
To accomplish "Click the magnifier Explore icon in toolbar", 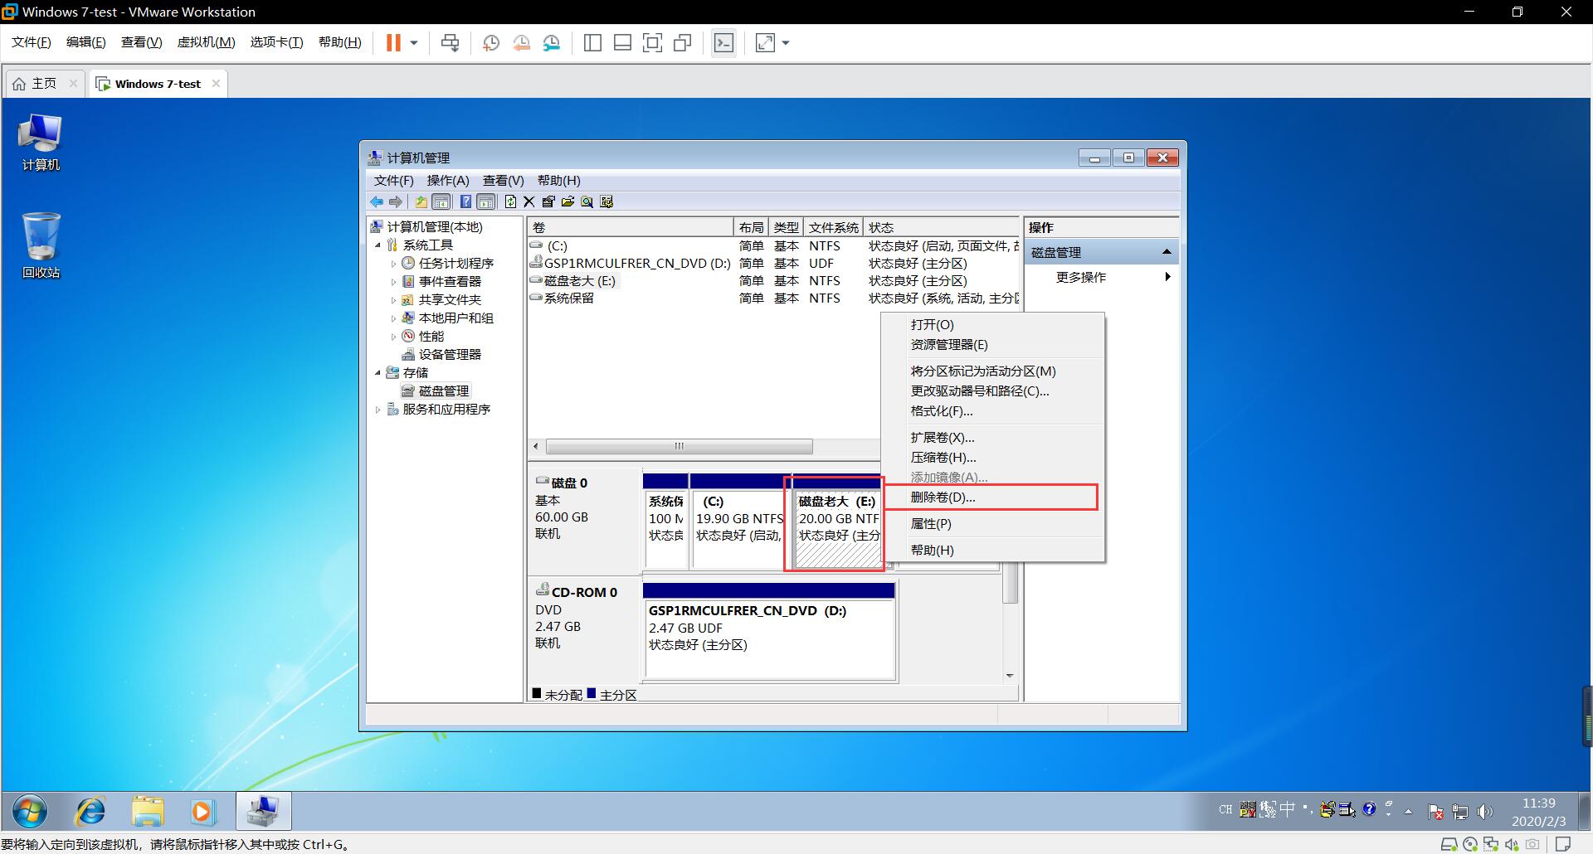I will point(587,201).
